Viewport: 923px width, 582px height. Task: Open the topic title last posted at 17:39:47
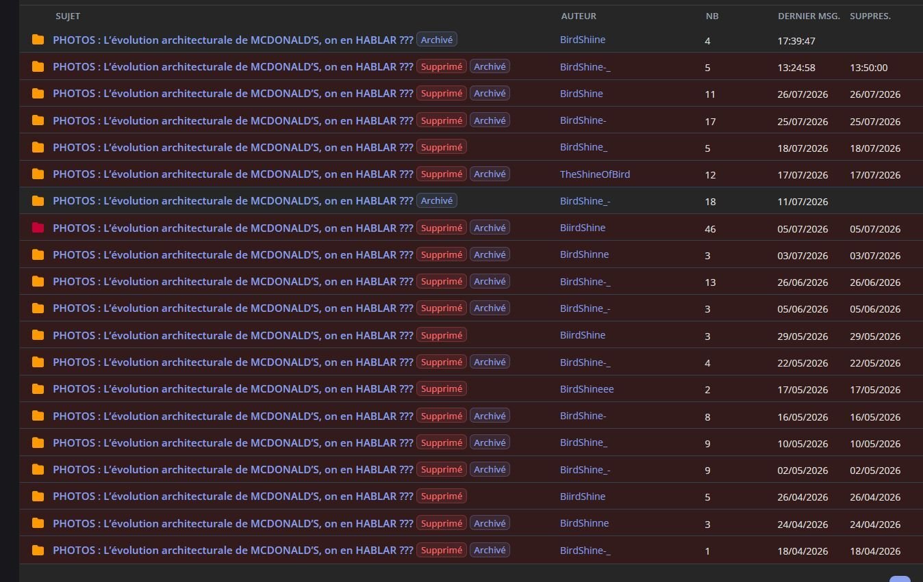click(233, 40)
